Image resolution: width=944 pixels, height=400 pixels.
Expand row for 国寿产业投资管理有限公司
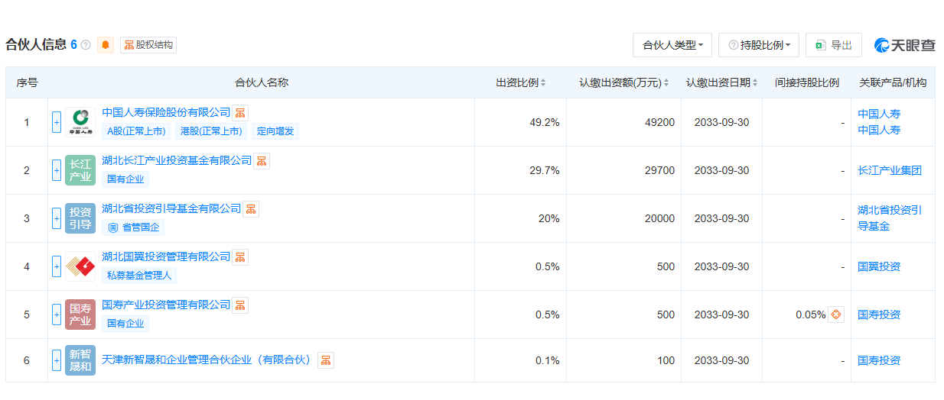tap(57, 315)
